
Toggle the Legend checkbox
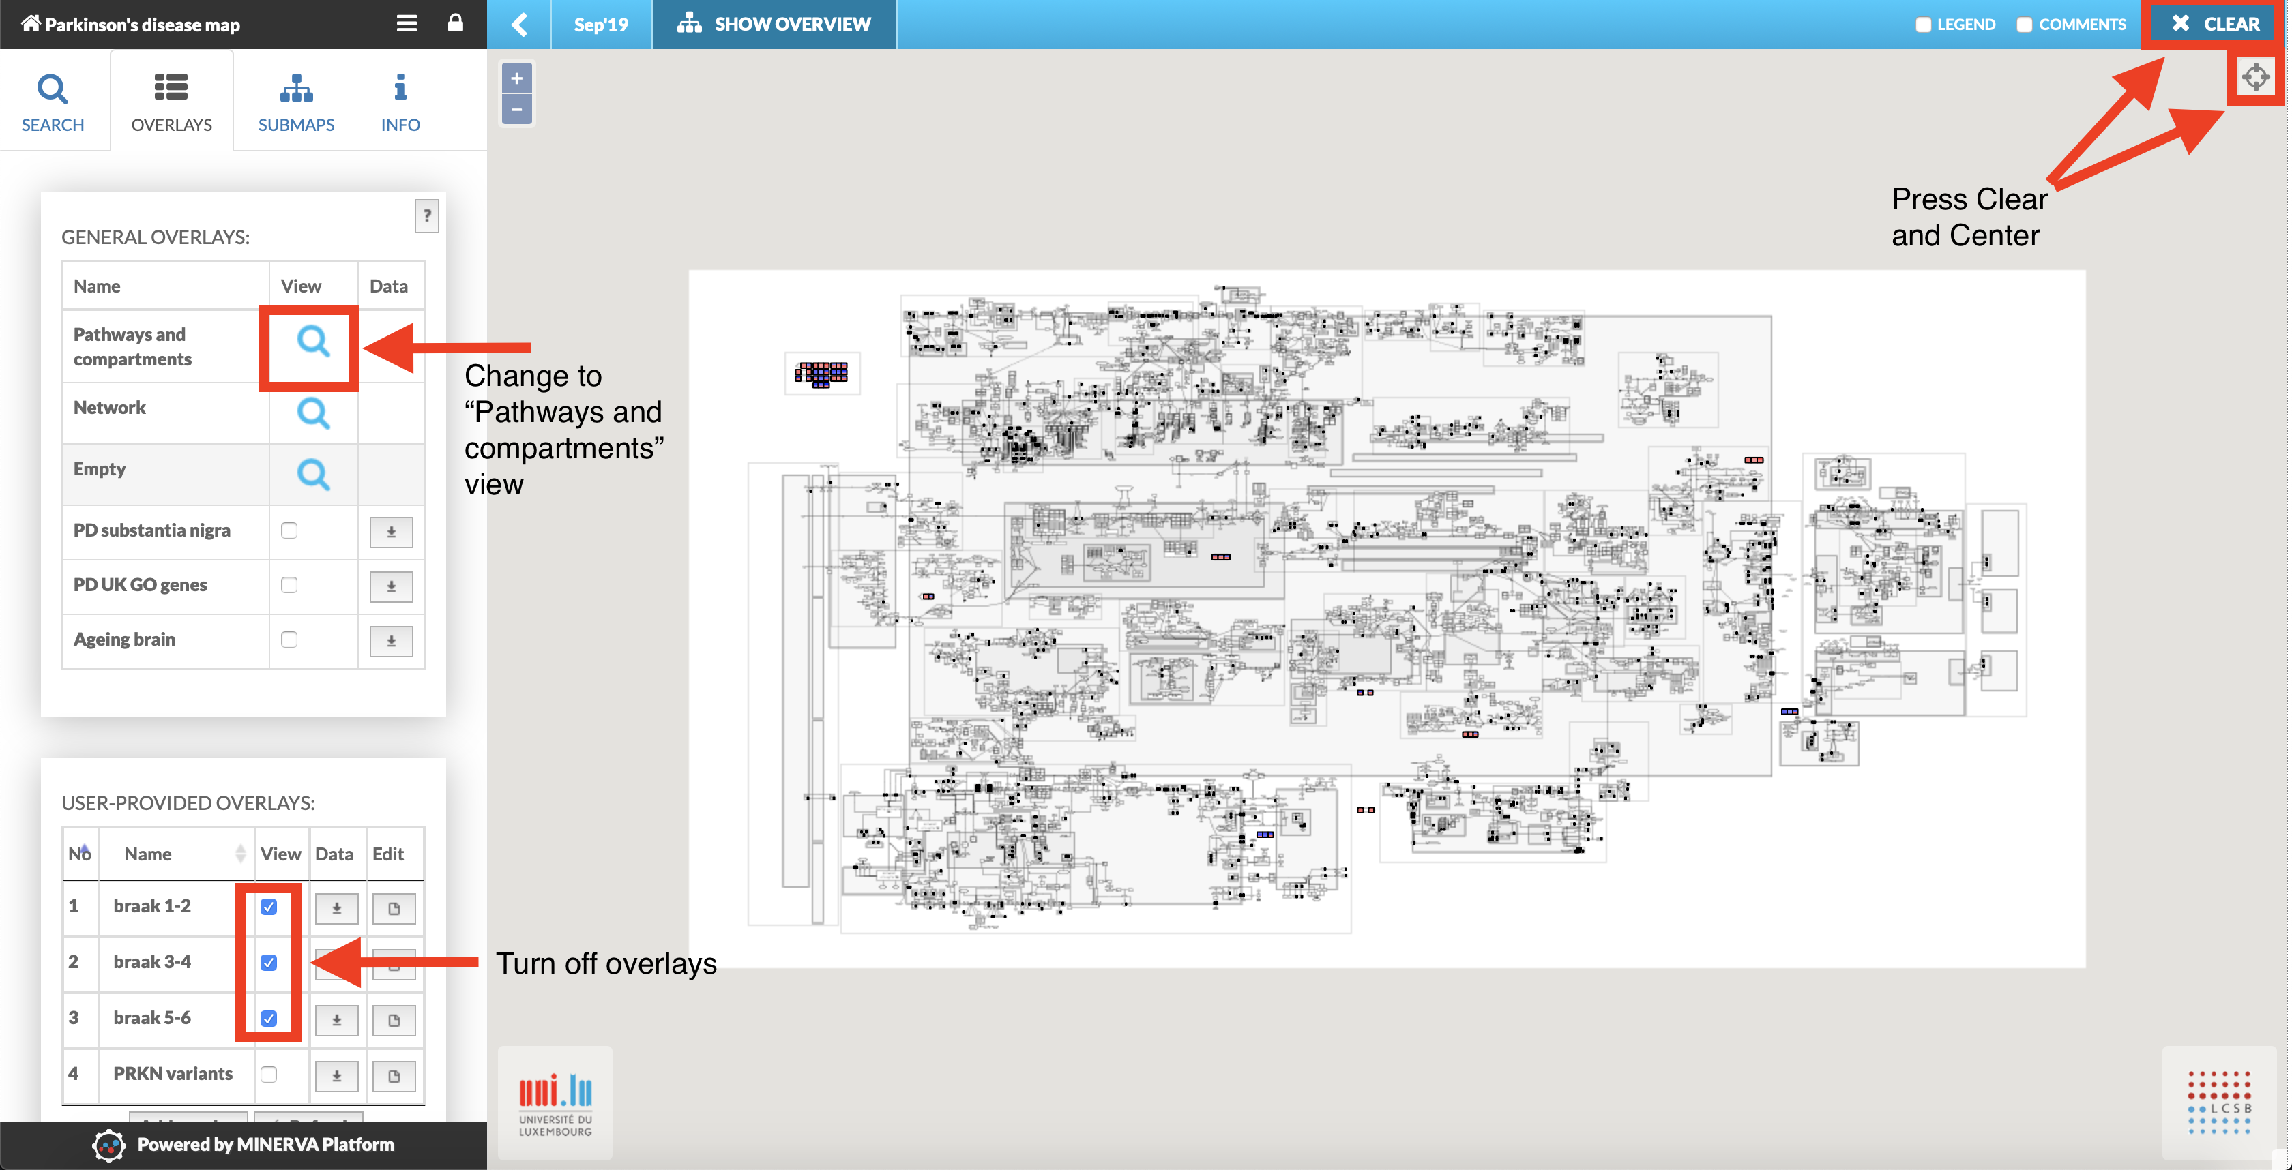pyautogui.click(x=1923, y=25)
